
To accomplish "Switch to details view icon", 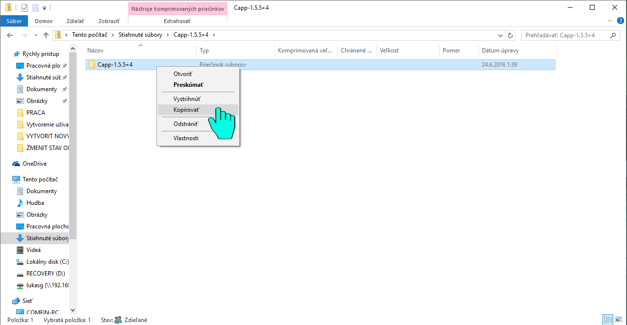I will (608, 320).
